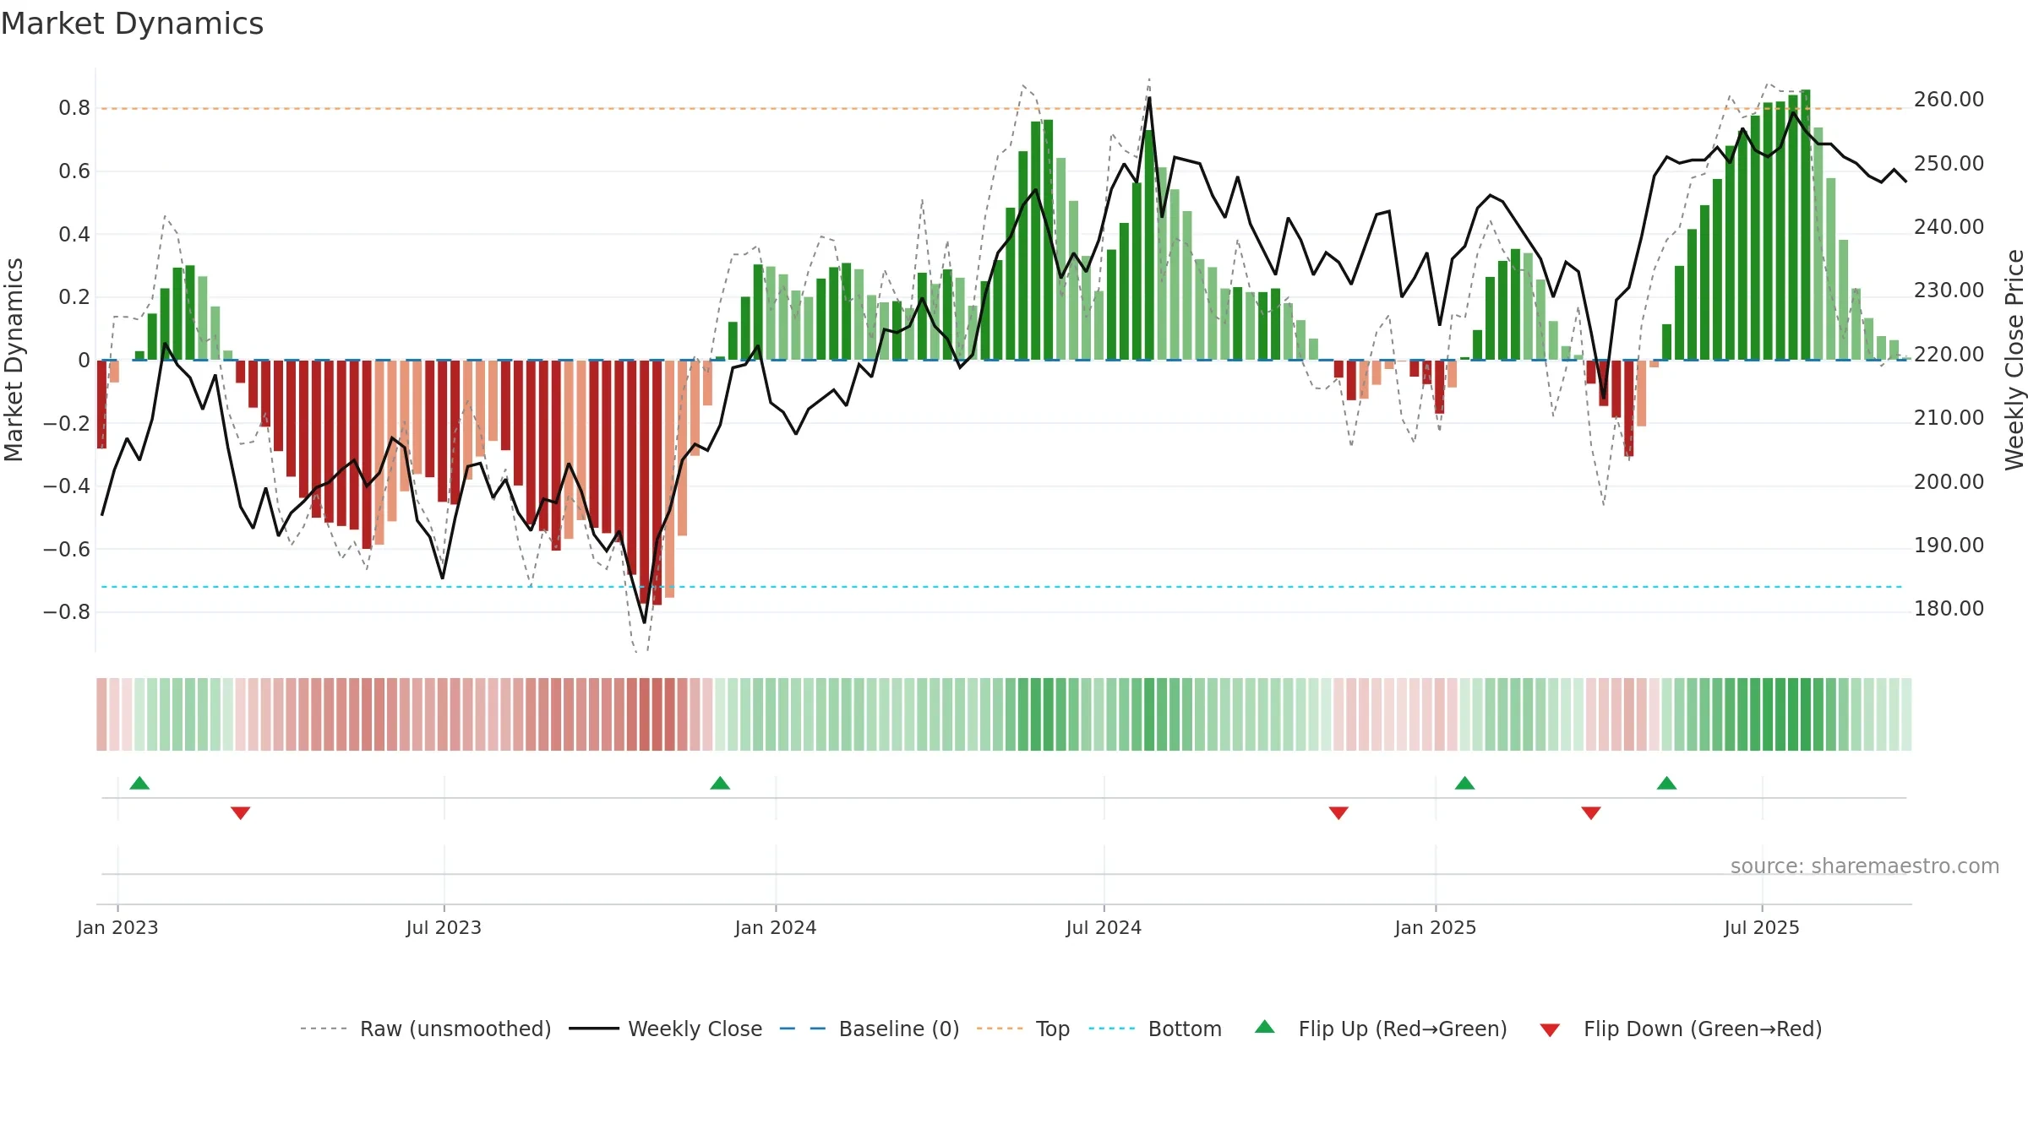Click the −0.8 left axis tick label

[67, 612]
